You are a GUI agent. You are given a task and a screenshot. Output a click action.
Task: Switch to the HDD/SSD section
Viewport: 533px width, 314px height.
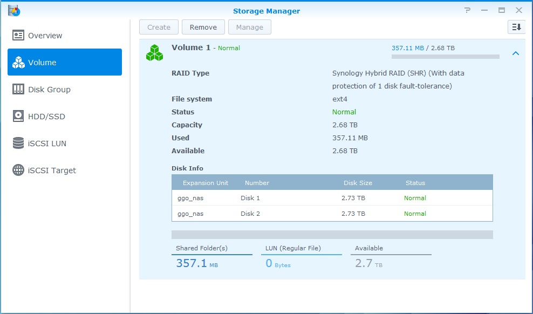46,117
